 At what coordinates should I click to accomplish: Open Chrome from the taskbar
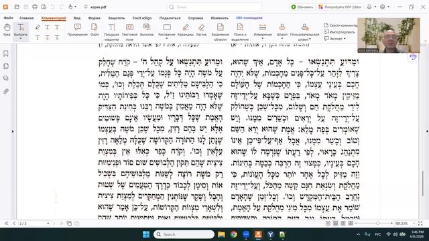234,234
